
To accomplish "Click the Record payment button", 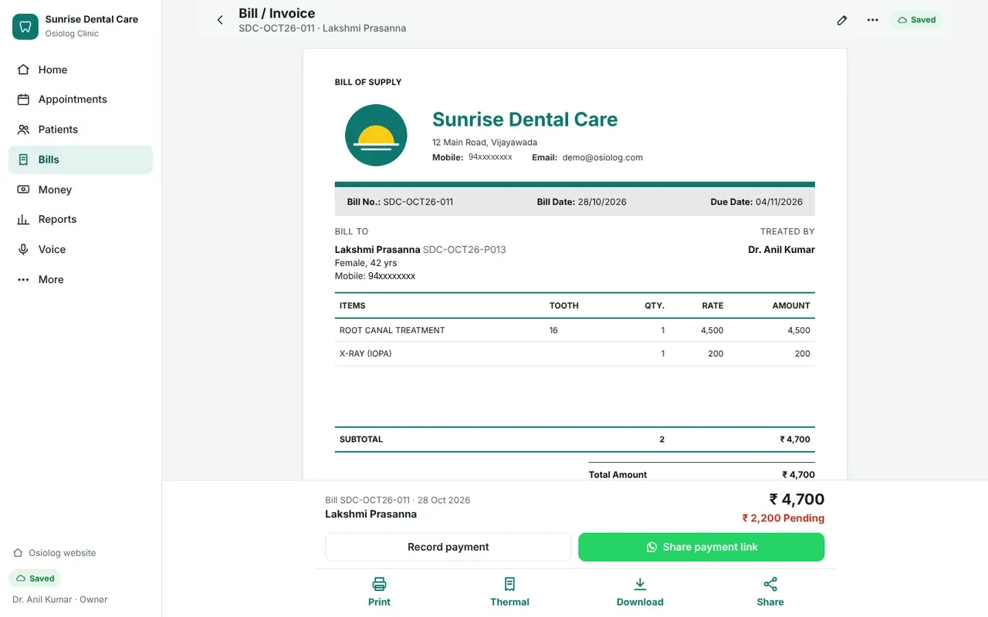I will pyautogui.click(x=448, y=547).
